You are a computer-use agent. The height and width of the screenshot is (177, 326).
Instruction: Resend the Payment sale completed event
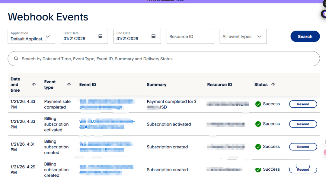tap(303, 104)
